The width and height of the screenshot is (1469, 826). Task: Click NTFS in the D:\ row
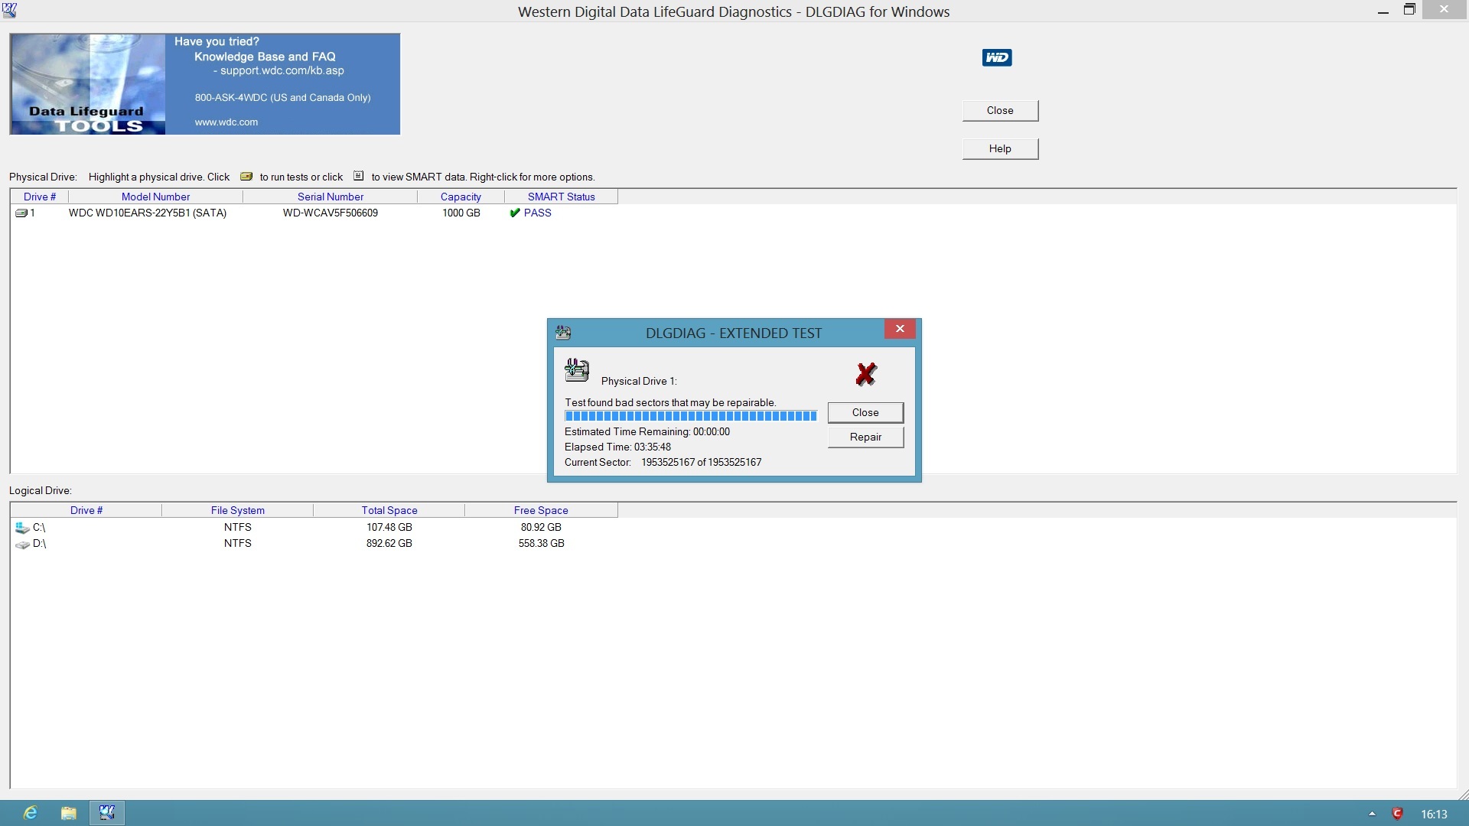(238, 544)
